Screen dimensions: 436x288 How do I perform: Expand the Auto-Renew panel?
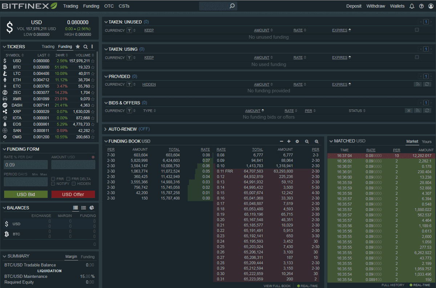106,129
